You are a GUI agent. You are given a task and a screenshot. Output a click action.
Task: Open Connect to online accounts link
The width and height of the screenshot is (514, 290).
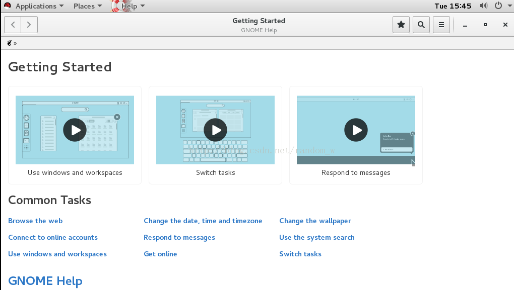point(53,237)
